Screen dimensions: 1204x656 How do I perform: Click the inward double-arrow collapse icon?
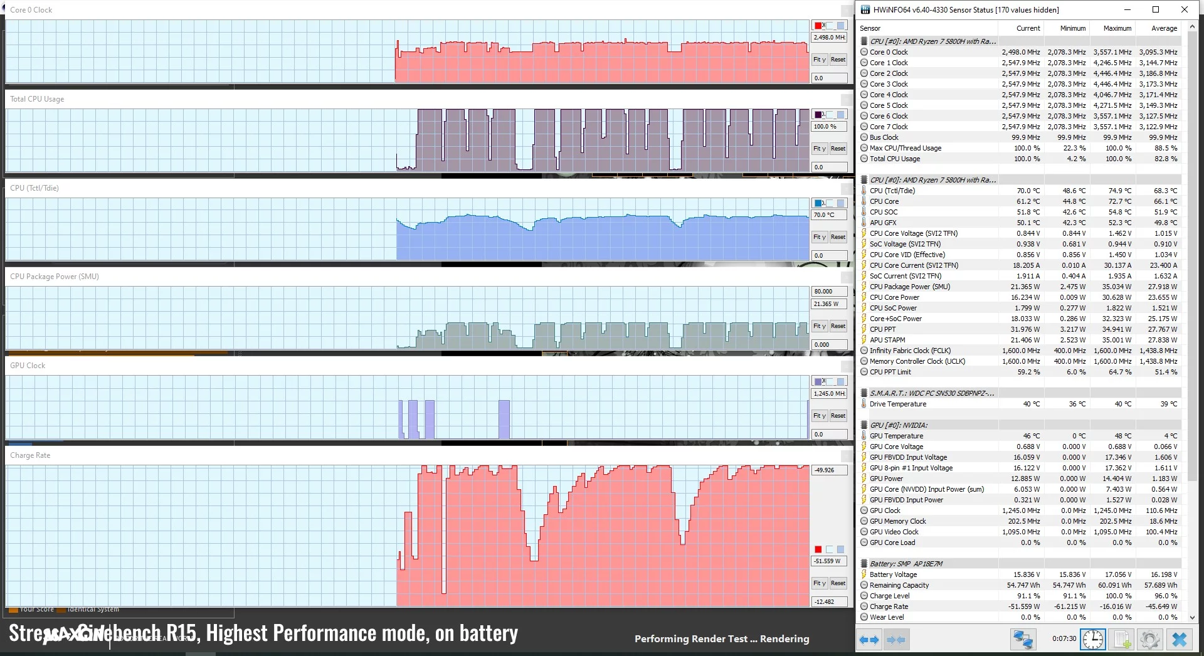(897, 639)
